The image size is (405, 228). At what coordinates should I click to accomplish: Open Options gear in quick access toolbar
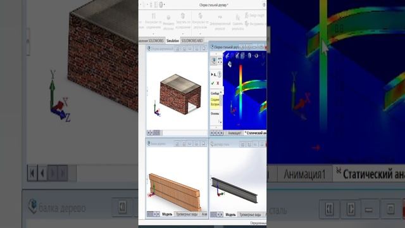161,4
